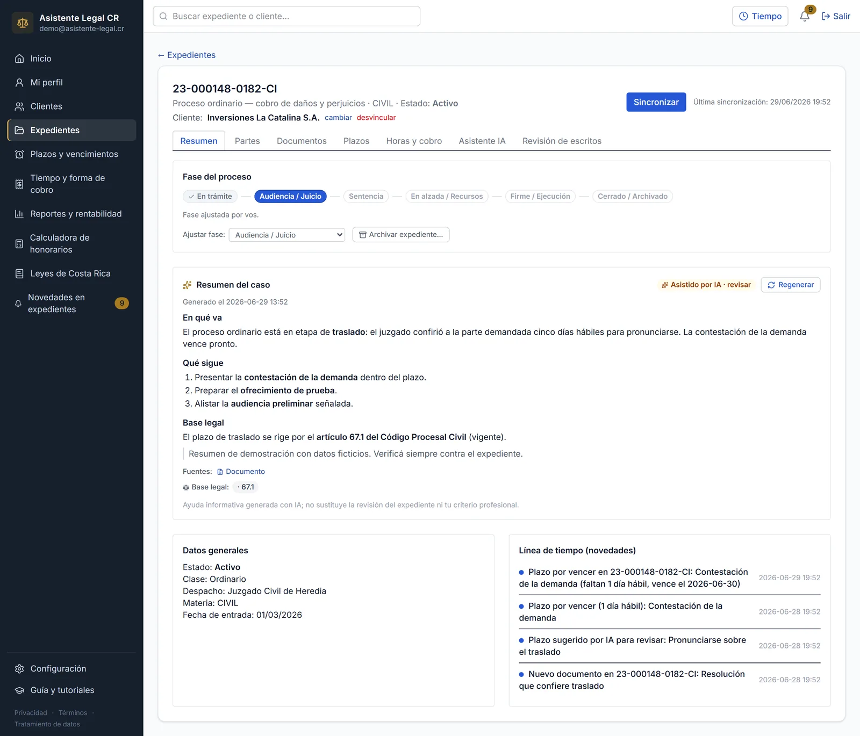Click the scales of justice app logo
Screen dimensions: 860x736
23,23
